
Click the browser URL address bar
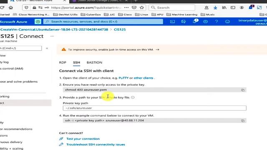(x=86, y=7)
